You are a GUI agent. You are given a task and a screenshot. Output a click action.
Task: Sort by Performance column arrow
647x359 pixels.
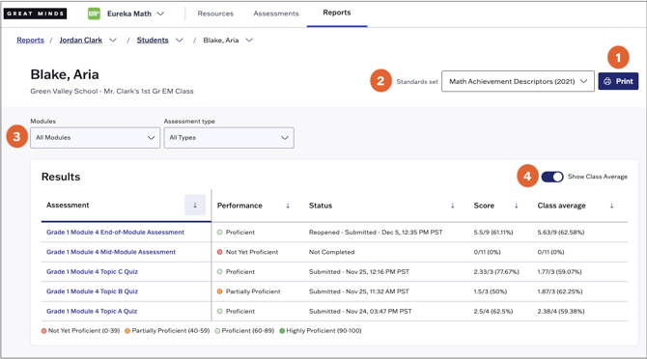point(288,206)
